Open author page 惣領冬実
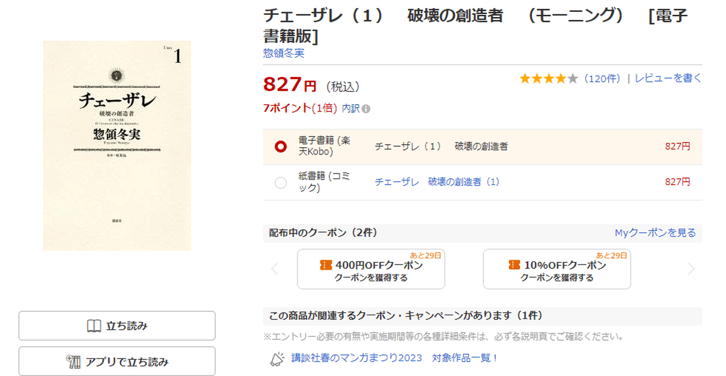The image size is (726, 376). pos(284,53)
